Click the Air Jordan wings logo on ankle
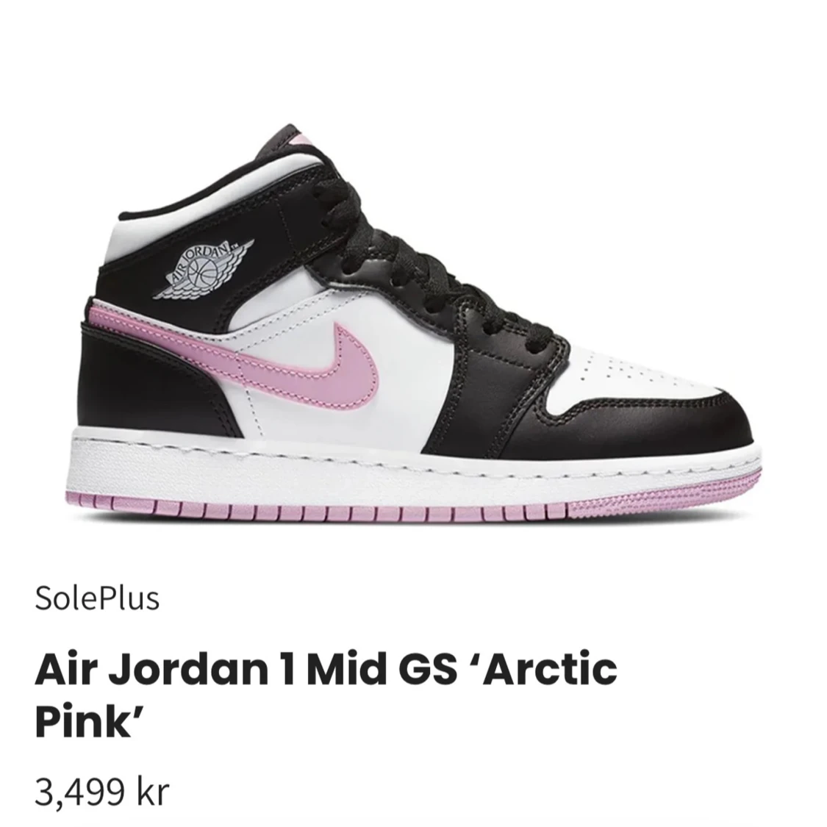Image resolution: width=827 pixels, height=827 pixels. point(203,269)
